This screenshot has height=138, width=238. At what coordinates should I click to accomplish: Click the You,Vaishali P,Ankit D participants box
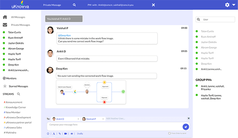(x=64, y=19)
